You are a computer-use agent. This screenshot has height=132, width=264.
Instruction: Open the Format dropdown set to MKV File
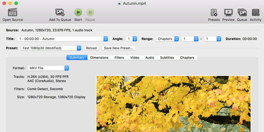click(48, 68)
